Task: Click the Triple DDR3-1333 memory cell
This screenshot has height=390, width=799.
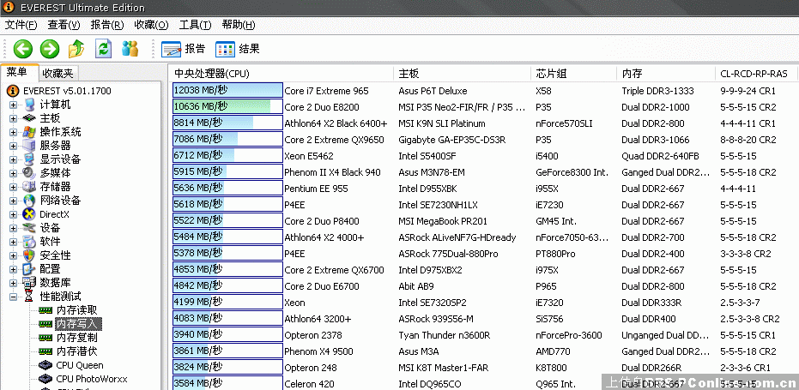Action: [x=657, y=91]
